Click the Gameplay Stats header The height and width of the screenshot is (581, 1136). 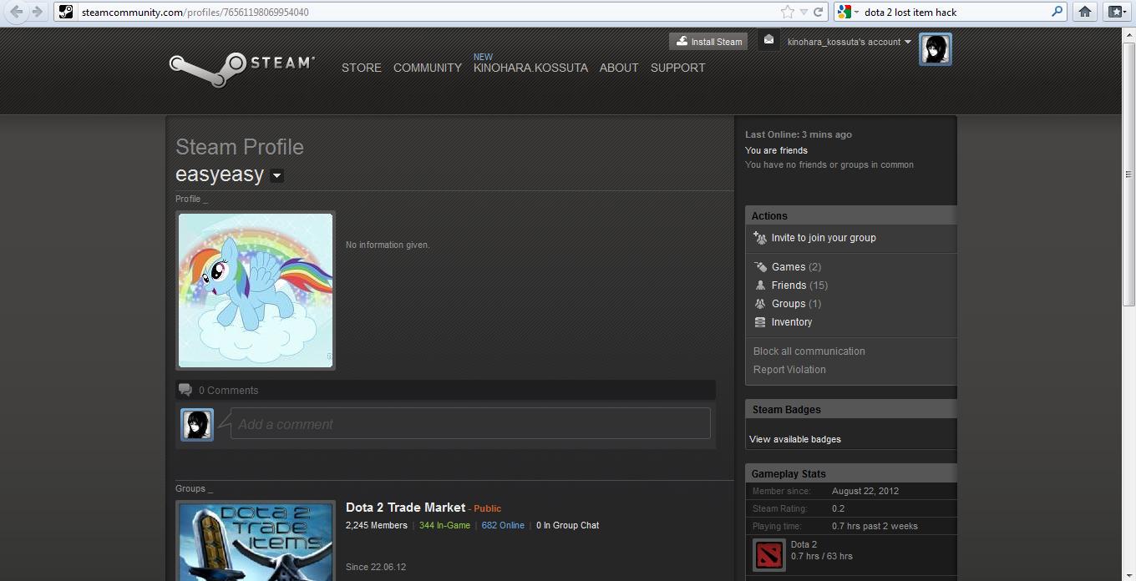[x=851, y=473]
